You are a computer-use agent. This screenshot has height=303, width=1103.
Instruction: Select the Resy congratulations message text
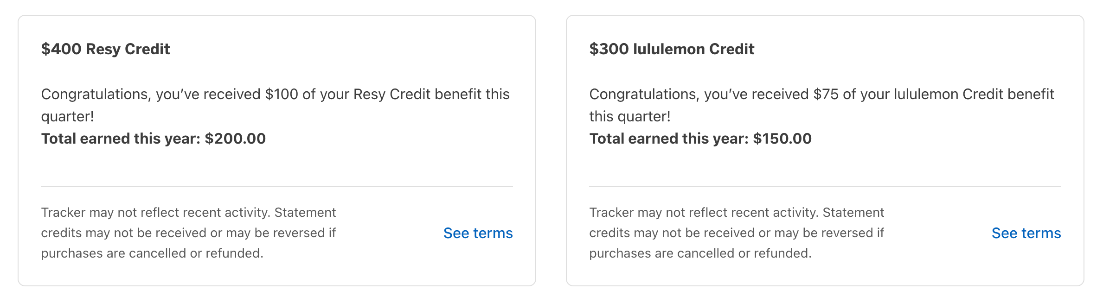(x=276, y=104)
